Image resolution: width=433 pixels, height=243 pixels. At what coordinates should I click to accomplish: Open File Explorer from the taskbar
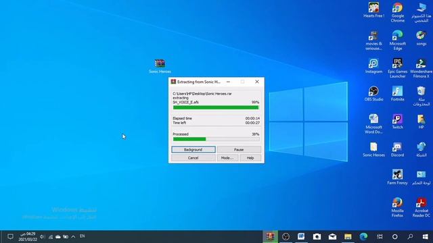point(348,237)
